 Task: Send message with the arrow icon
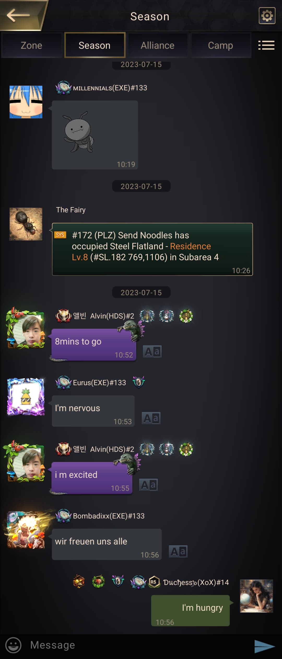(264, 646)
